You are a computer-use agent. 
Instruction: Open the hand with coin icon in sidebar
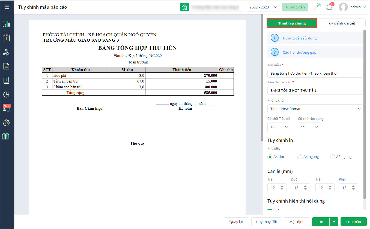[x=6, y=52]
